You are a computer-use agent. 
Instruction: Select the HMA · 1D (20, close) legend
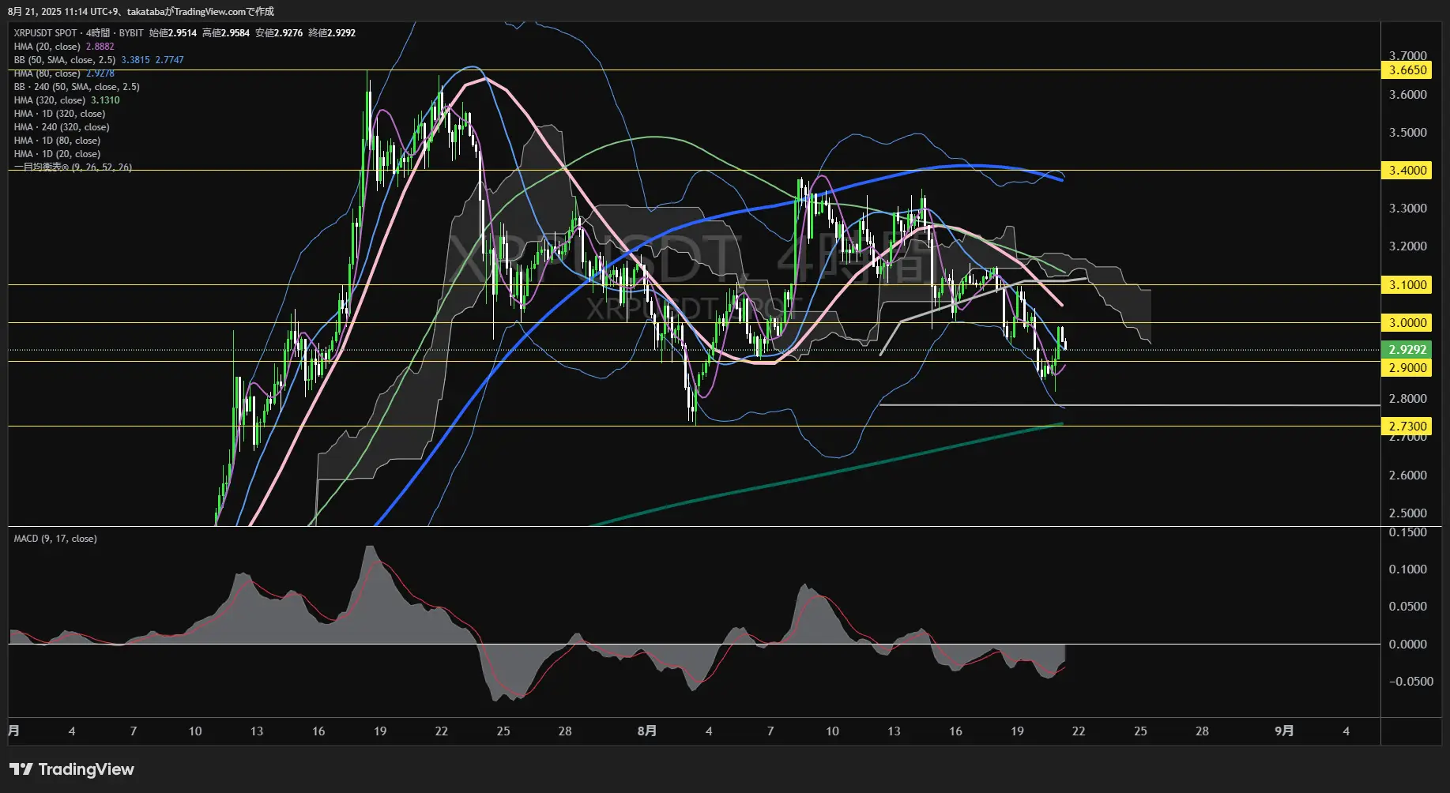point(57,154)
